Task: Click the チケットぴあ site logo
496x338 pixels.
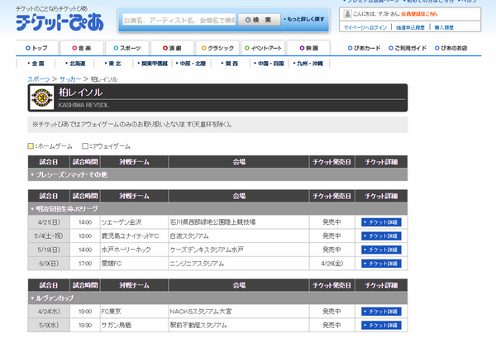Action: (60, 22)
